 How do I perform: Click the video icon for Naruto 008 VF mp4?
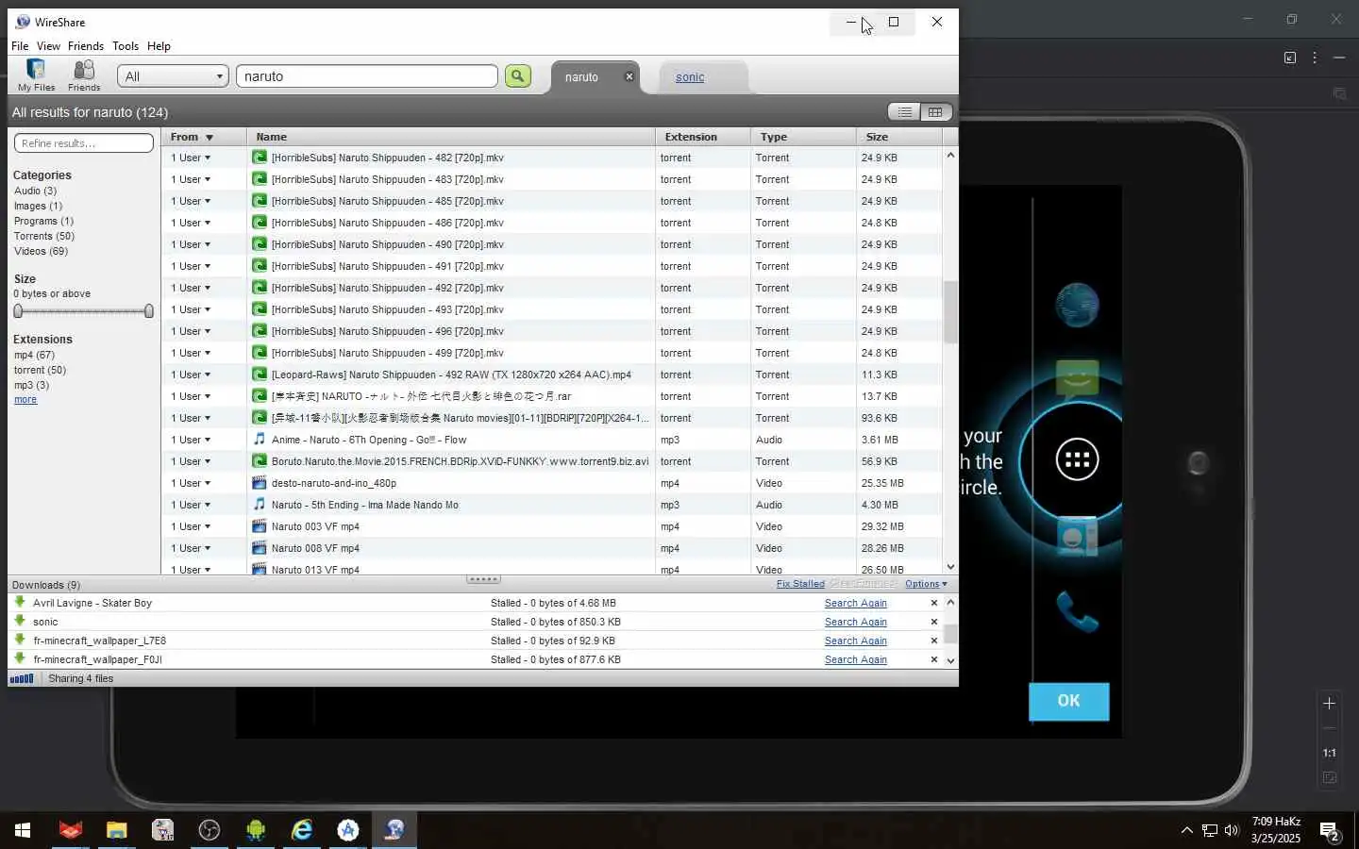tap(260, 548)
